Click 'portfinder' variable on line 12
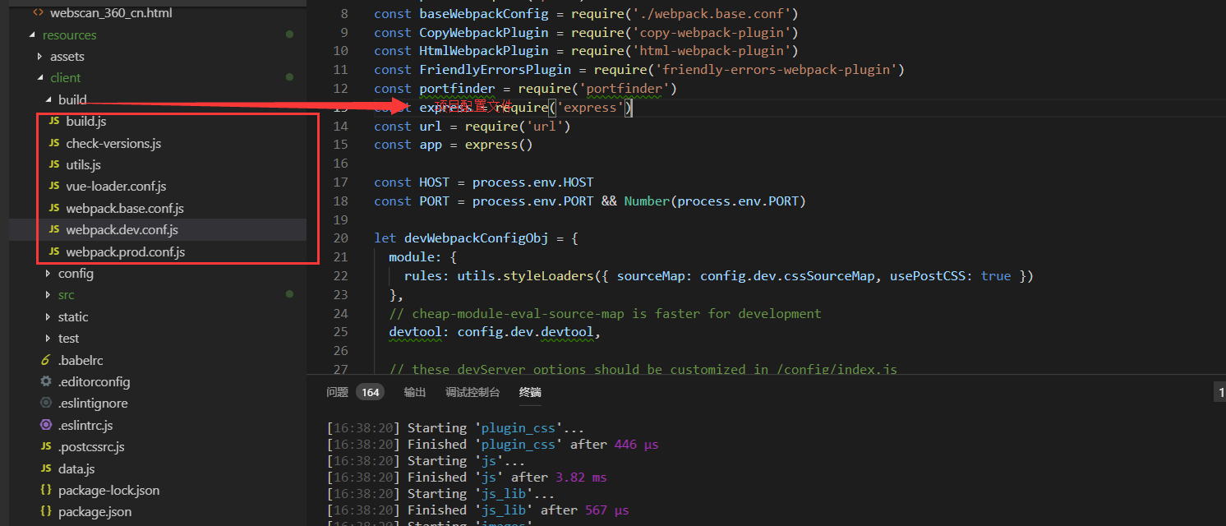Image resolution: width=1226 pixels, height=526 pixels. click(x=457, y=89)
